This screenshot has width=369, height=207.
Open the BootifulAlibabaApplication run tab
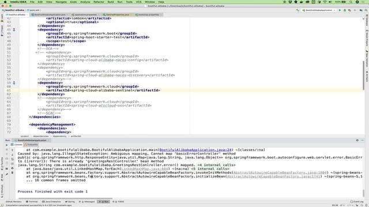point(32,140)
